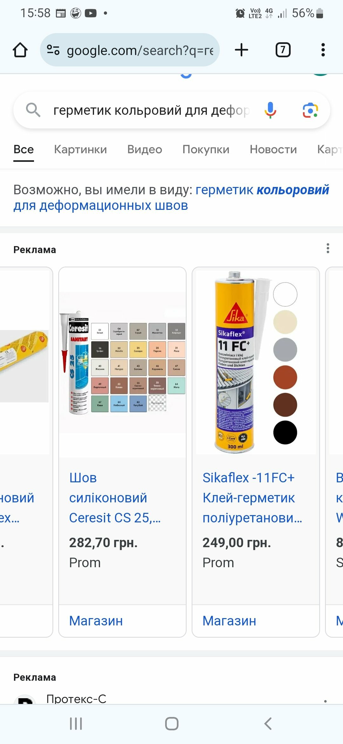Open Sikaflex-11FC+ product title link
Image resolution: width=343 pixels, height=744 pixels.
pos(252,498)
